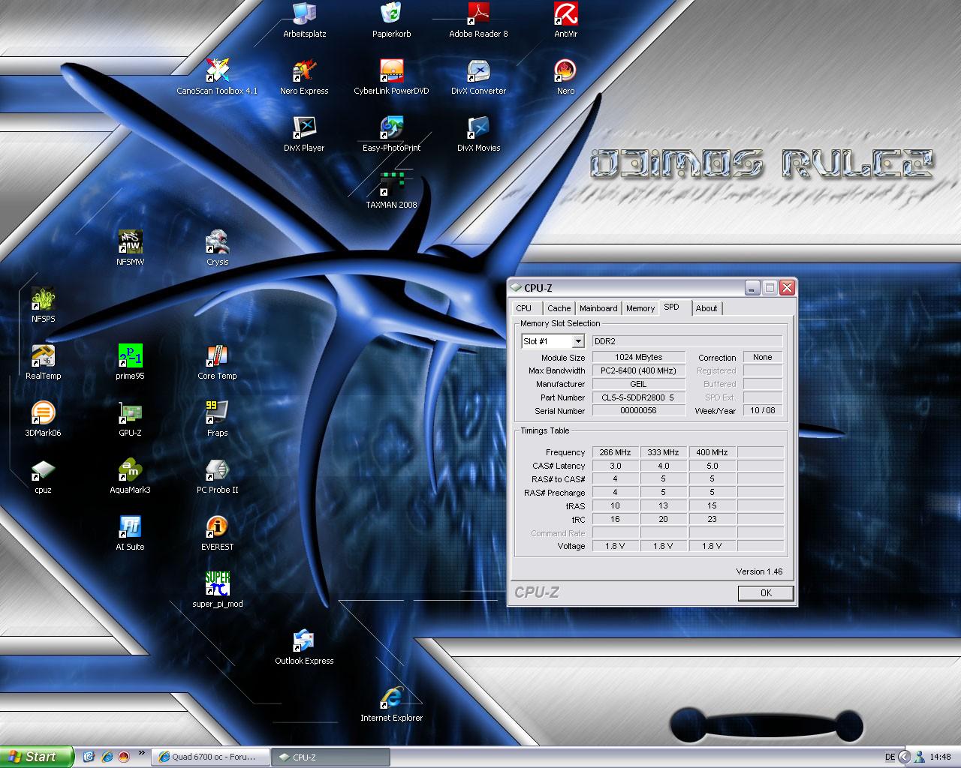Screen dimensions: 961x768
Task: Expand the quick launch chevron
Action: coord(143,754)
